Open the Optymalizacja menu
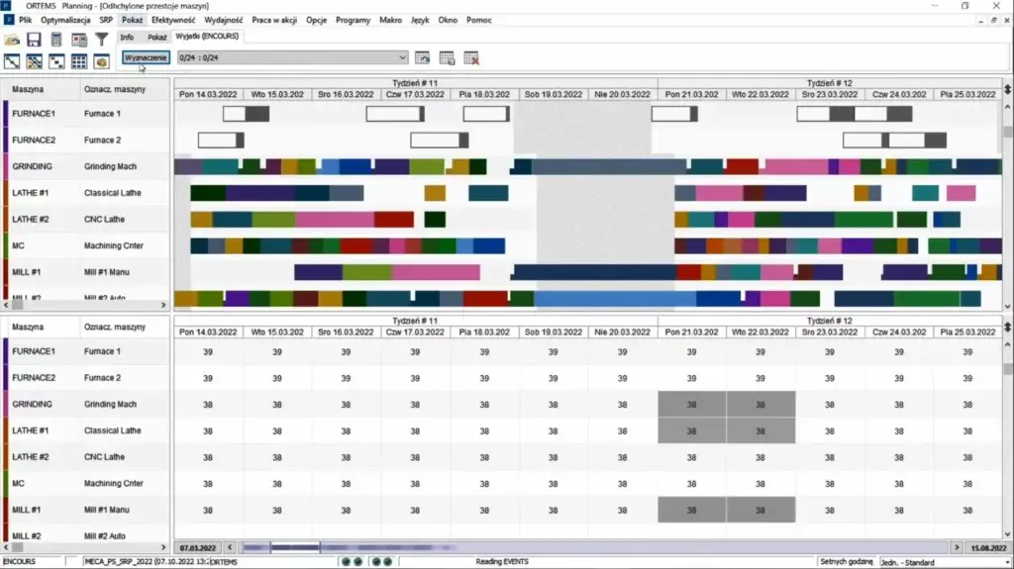This screenshot has width=1014, height=569. point(66,20)
